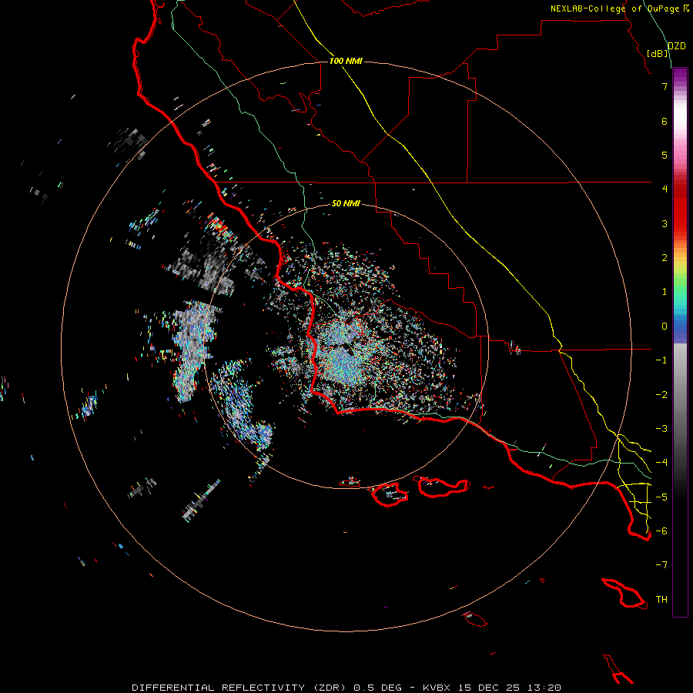The width and height of the screenshot is (693, 693).
Task: Select the "[dB]" units label
Action: [x=658, y=53]
